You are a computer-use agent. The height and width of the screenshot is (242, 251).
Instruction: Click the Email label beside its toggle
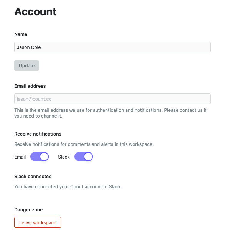tap(20, 157)
